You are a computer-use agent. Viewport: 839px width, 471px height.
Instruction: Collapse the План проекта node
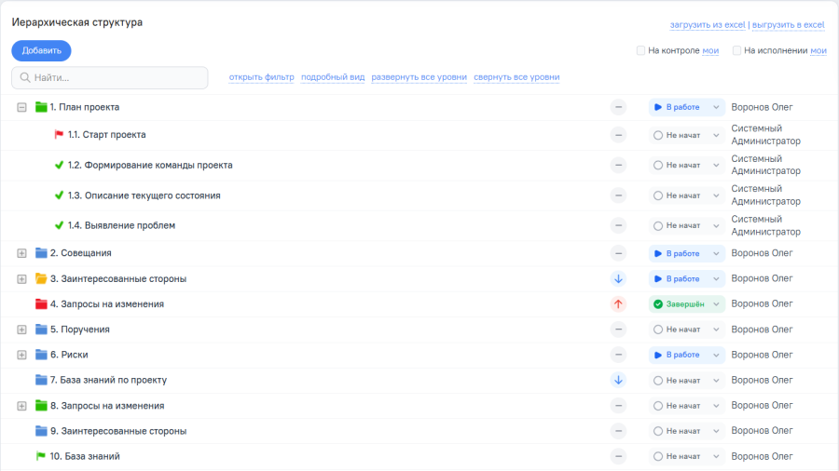tap(21, 107)
